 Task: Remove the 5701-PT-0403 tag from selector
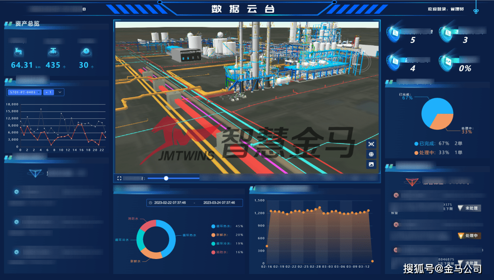point(39,92)
